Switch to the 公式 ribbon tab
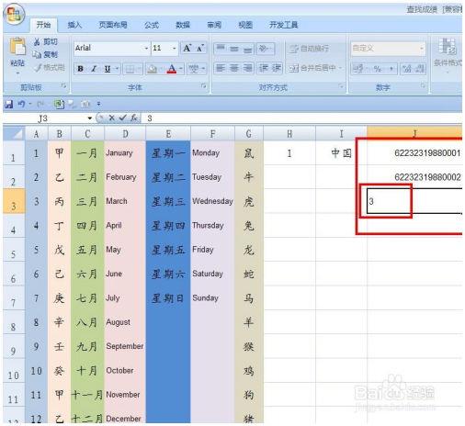Viewport: 465px width, 426px height. click(152, 25)
